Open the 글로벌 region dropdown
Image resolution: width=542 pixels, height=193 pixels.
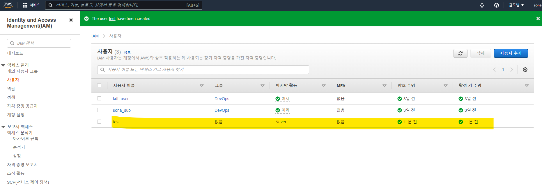pos(516,5)
